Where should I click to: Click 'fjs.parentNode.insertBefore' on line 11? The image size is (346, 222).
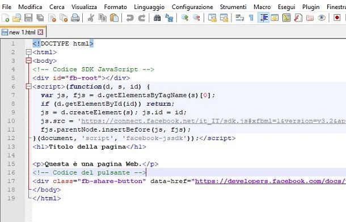coord(95,130)
